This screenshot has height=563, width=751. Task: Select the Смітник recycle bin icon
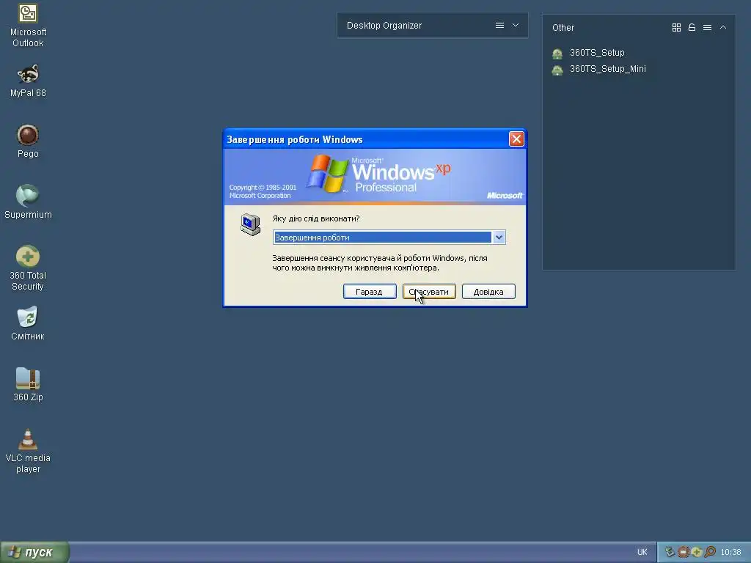pos(28,323)
